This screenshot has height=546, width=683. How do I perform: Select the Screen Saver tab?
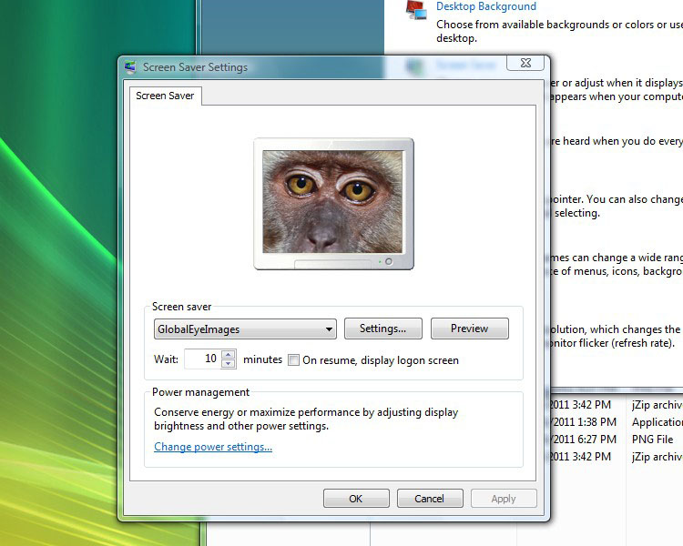point(165,96)
